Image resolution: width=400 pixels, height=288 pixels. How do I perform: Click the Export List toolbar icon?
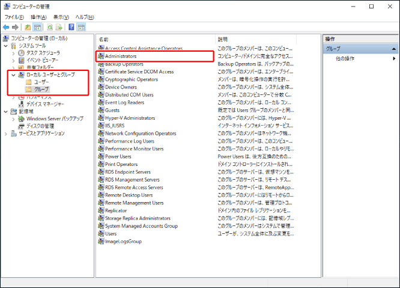tap(59, 27)
